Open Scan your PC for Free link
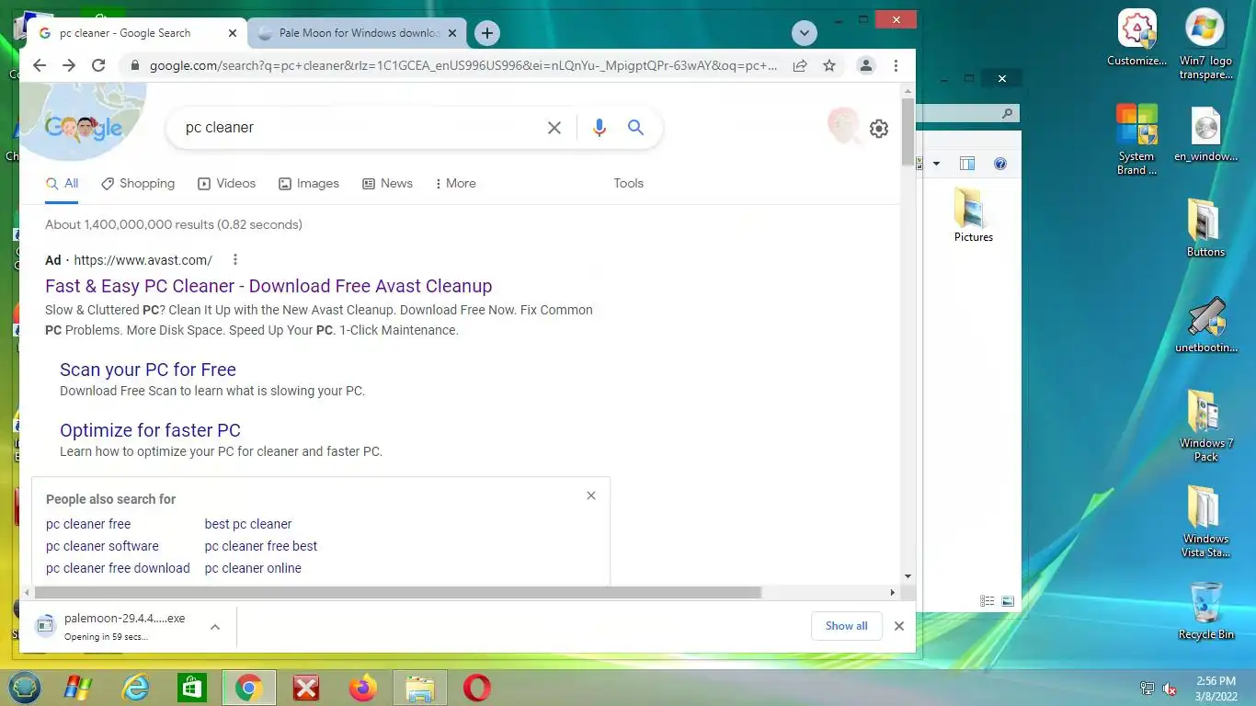The image size is (1256, 706). (148, 370)
